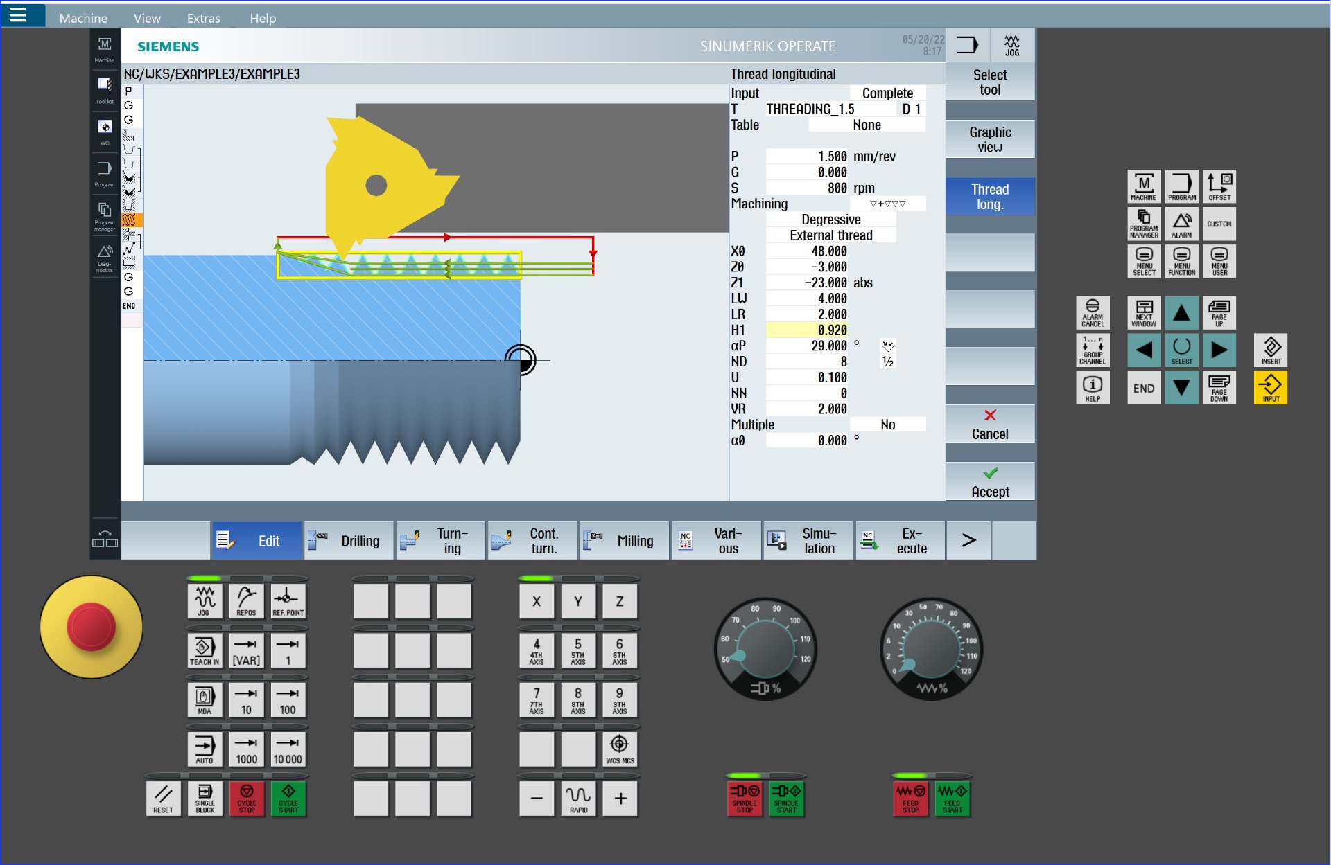Toggle the infeed flank icon beside αP
The image size is (1331, 865).
[888, 346]
